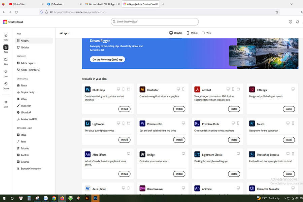Image resolution: width=303 pixels, height=202 pixels.
Task: Open the help question mark icon
Action: click(x=291, y=22)
